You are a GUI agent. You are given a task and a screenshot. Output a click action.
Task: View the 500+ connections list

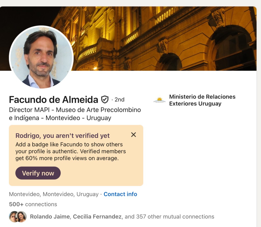[33, 204]
